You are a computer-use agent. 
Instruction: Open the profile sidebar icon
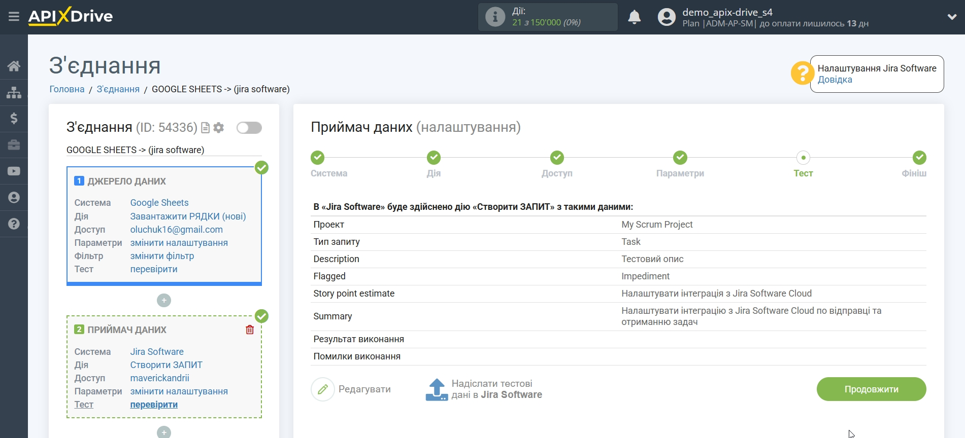click(14, 198)
